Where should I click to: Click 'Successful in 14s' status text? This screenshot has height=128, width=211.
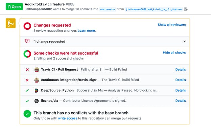pos(90,90)
